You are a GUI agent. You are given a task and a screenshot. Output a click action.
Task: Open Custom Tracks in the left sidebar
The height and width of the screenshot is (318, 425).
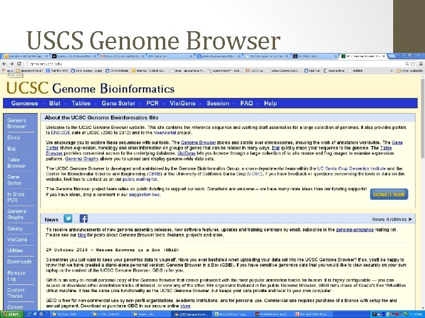pos(16,293)
